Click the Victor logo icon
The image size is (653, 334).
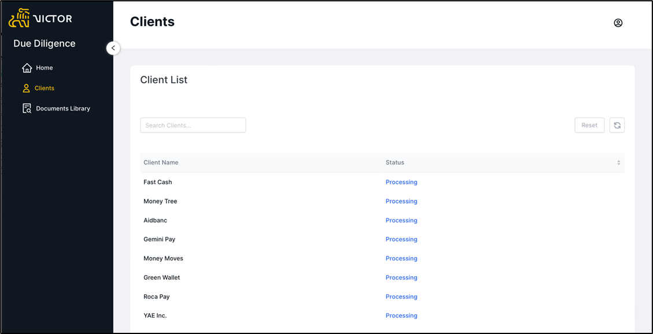click(x=20, y=19)
